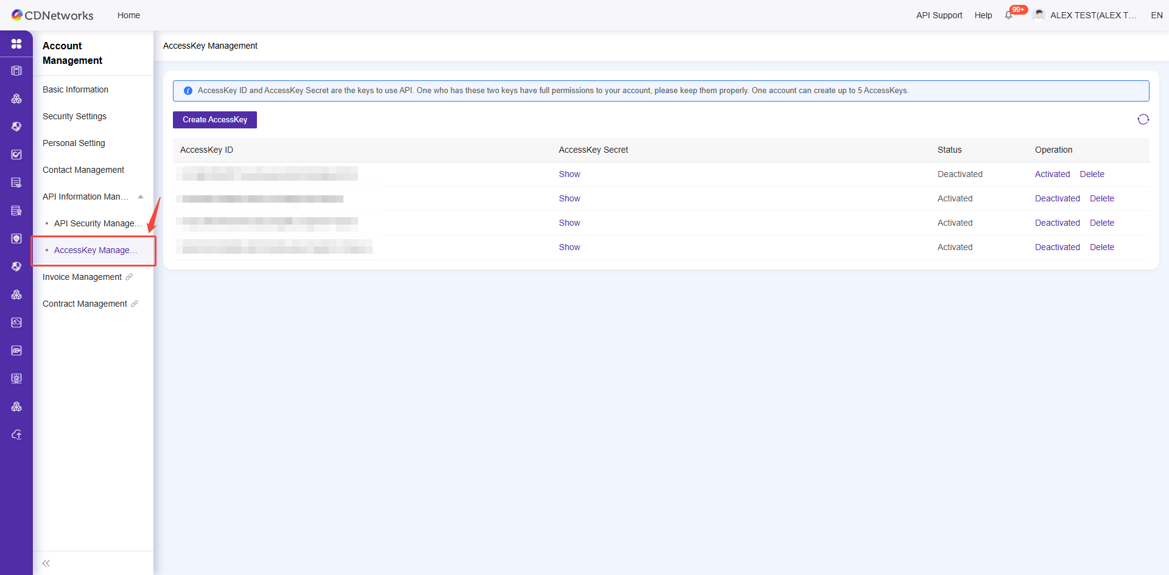Click the info icon in the blue banner
This screenshot has width=1169, height=575.
click(x=188, y=90)
